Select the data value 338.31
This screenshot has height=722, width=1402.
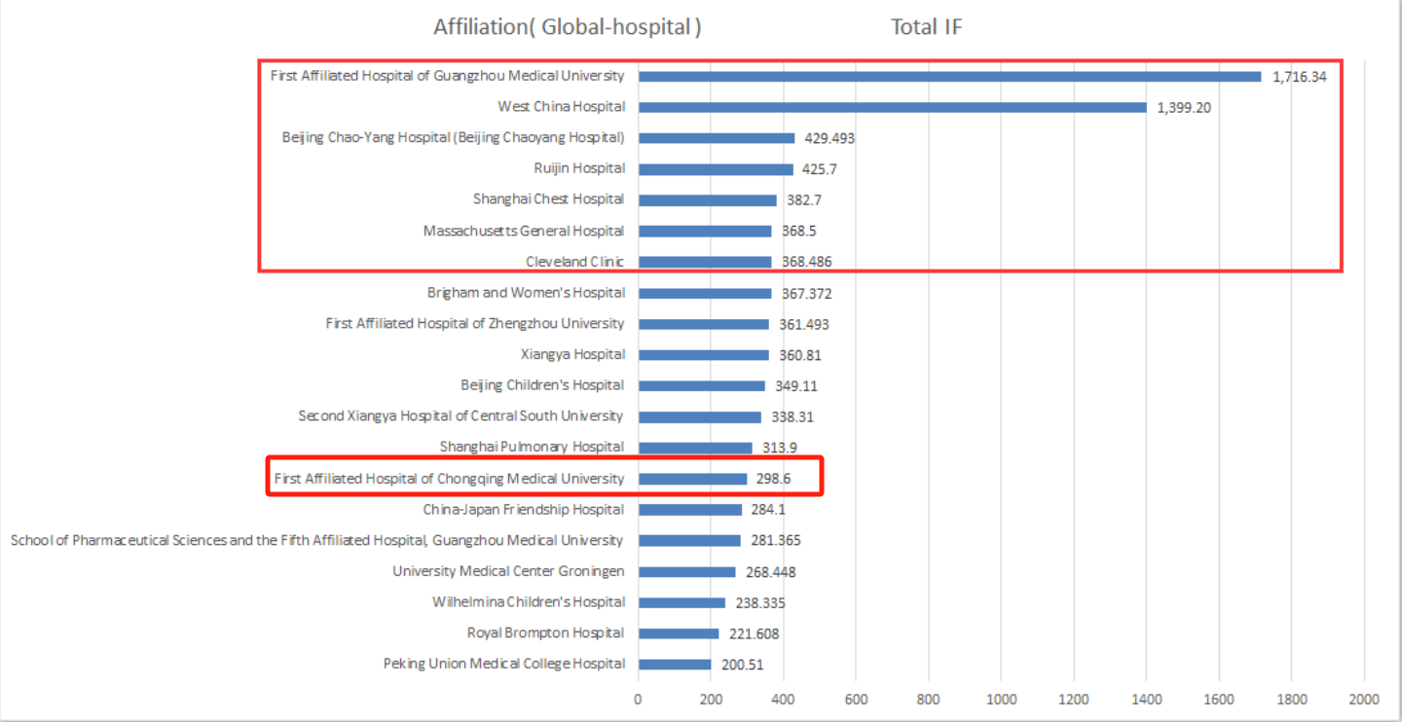coord(793,417)
